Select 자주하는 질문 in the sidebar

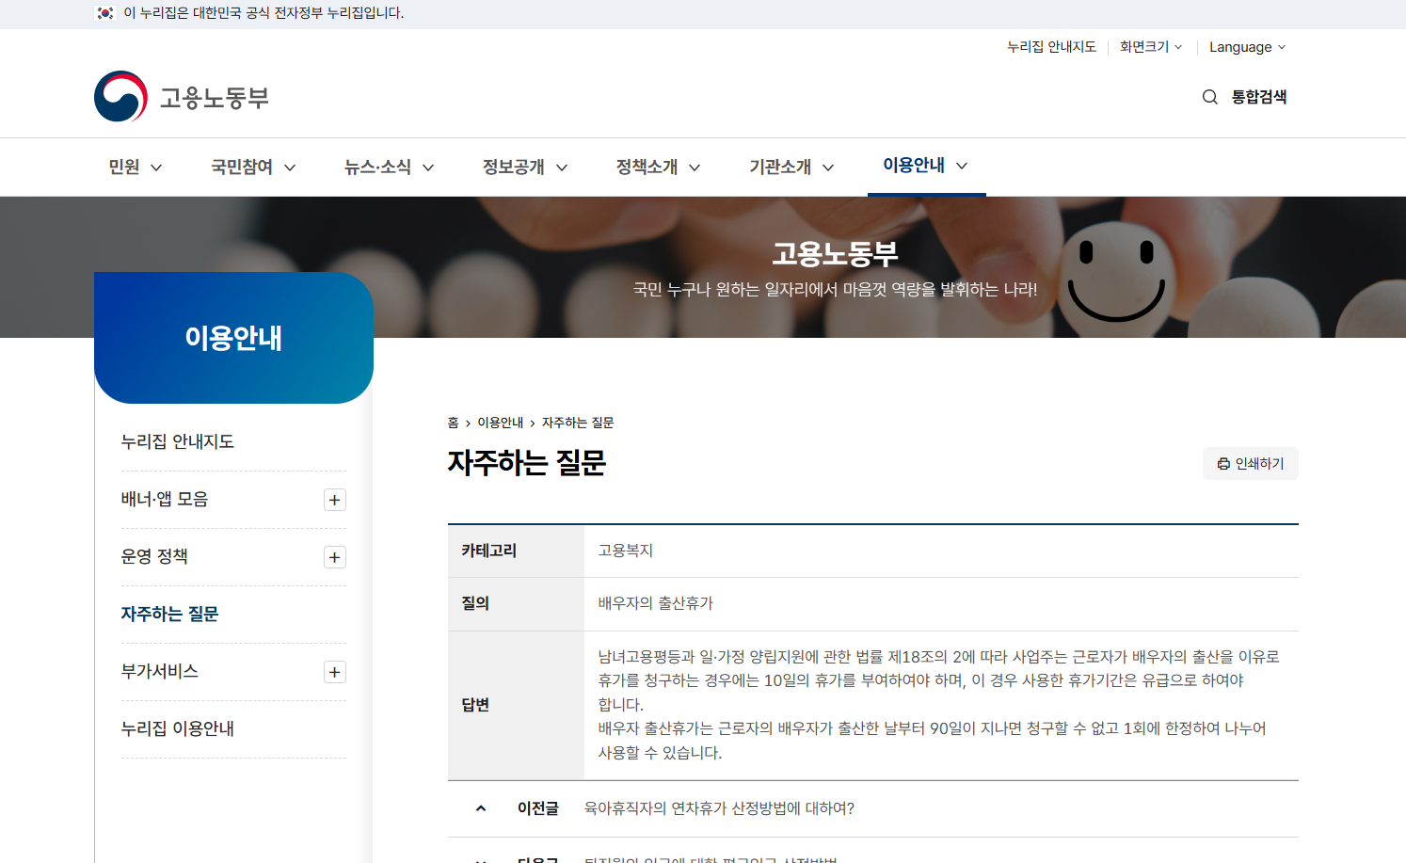point(169,615)
